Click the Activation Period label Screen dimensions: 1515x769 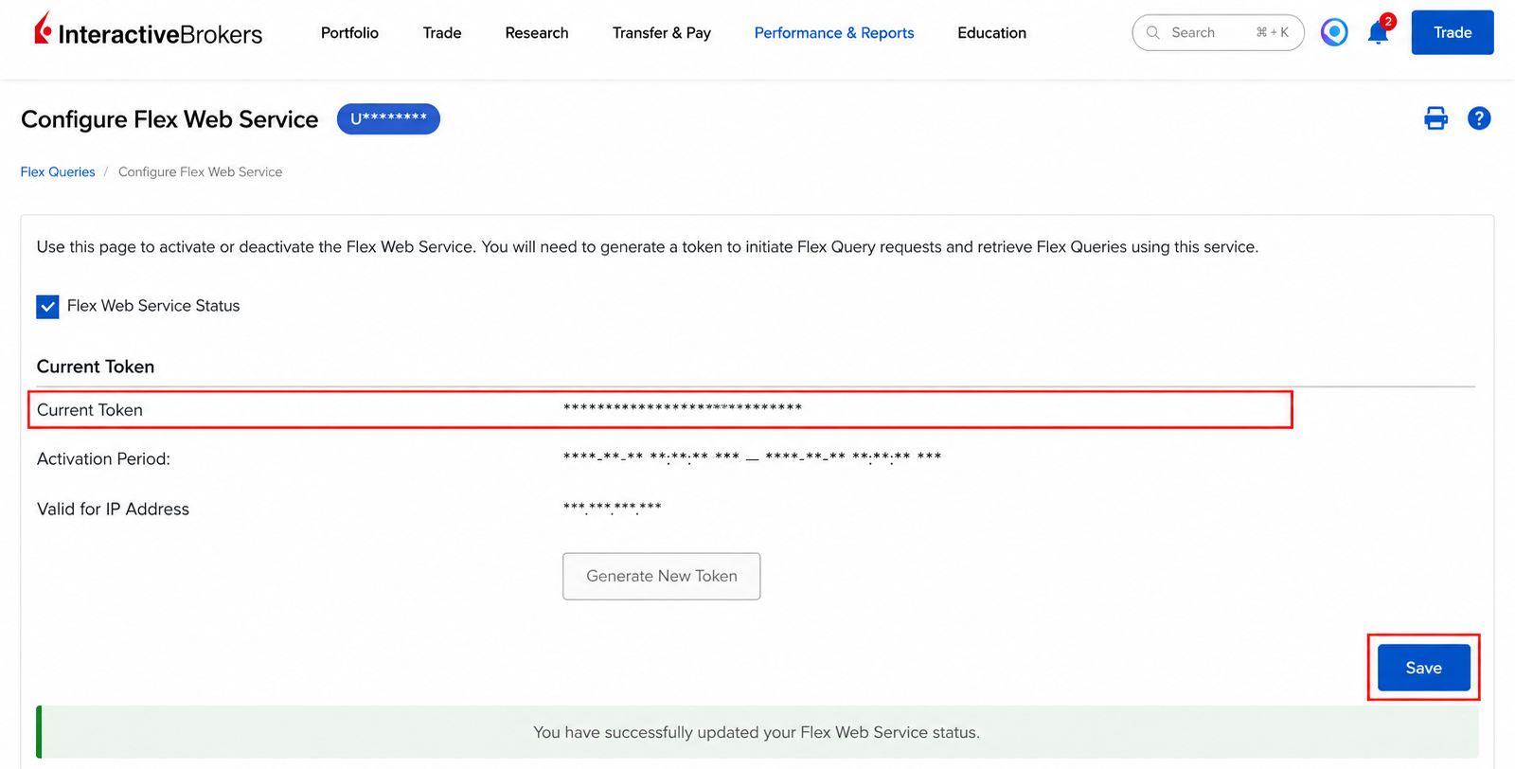pos(103,458)
